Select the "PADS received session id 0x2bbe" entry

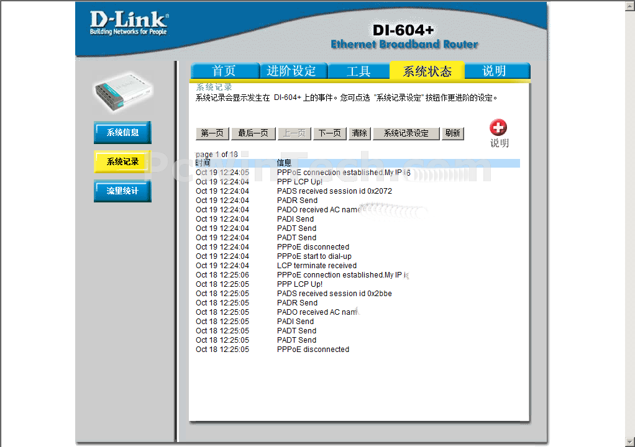coord(334,293)
